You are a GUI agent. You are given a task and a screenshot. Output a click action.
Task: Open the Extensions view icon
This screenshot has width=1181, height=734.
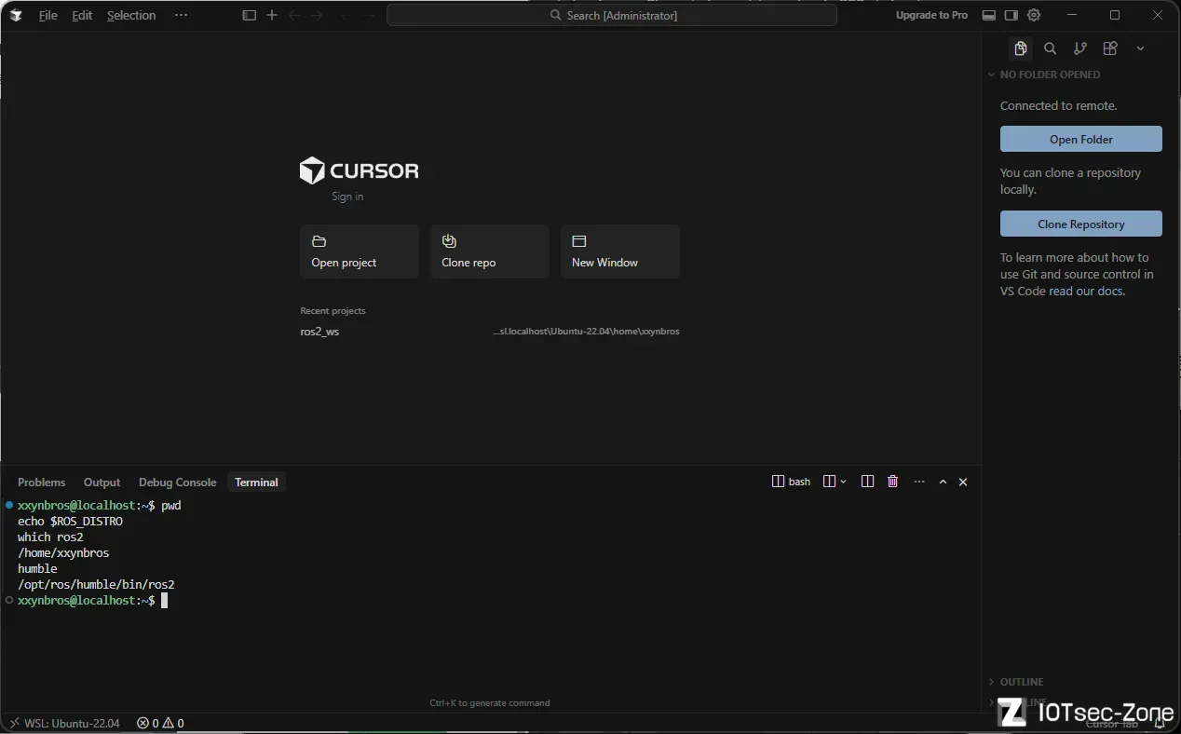(x=1110, y=48)
